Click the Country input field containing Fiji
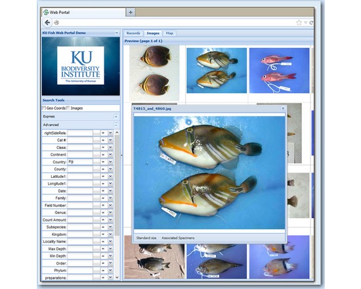Viewport: 361px width, 289px height. click(80, 162)
